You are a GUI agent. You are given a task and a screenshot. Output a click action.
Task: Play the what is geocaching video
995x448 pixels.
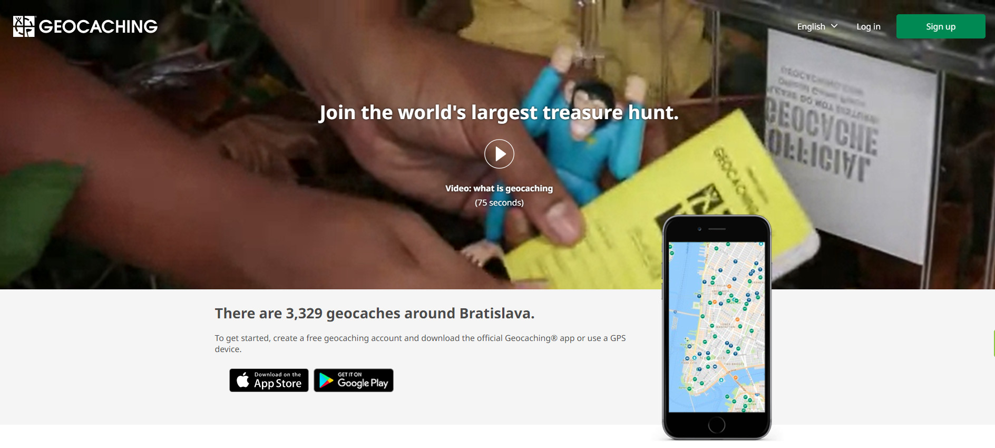(x=499, y=154)
